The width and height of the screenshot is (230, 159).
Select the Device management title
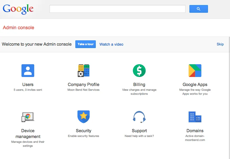[x=28, y=134]
